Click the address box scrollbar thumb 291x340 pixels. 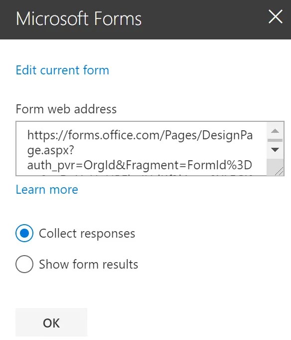(275, 140)
